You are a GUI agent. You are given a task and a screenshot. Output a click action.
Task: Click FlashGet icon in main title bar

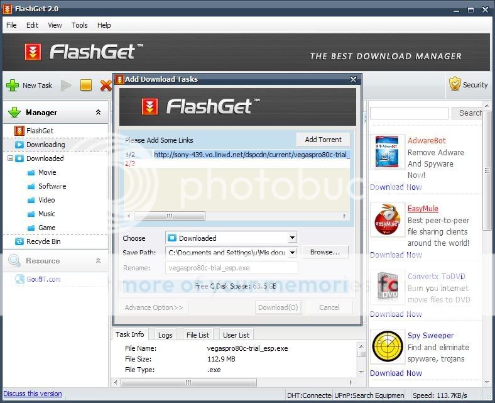8,9
